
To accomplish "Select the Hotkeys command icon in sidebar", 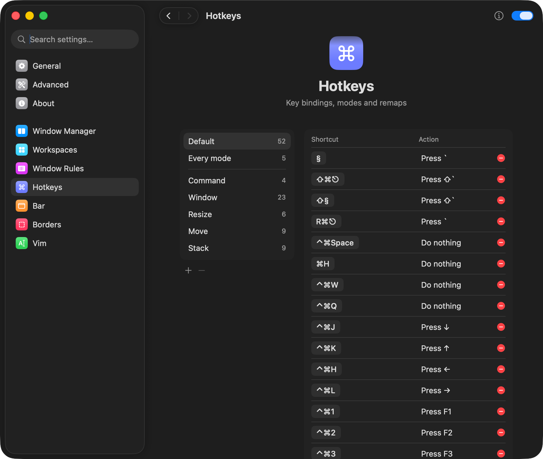I will pos(22,187).
